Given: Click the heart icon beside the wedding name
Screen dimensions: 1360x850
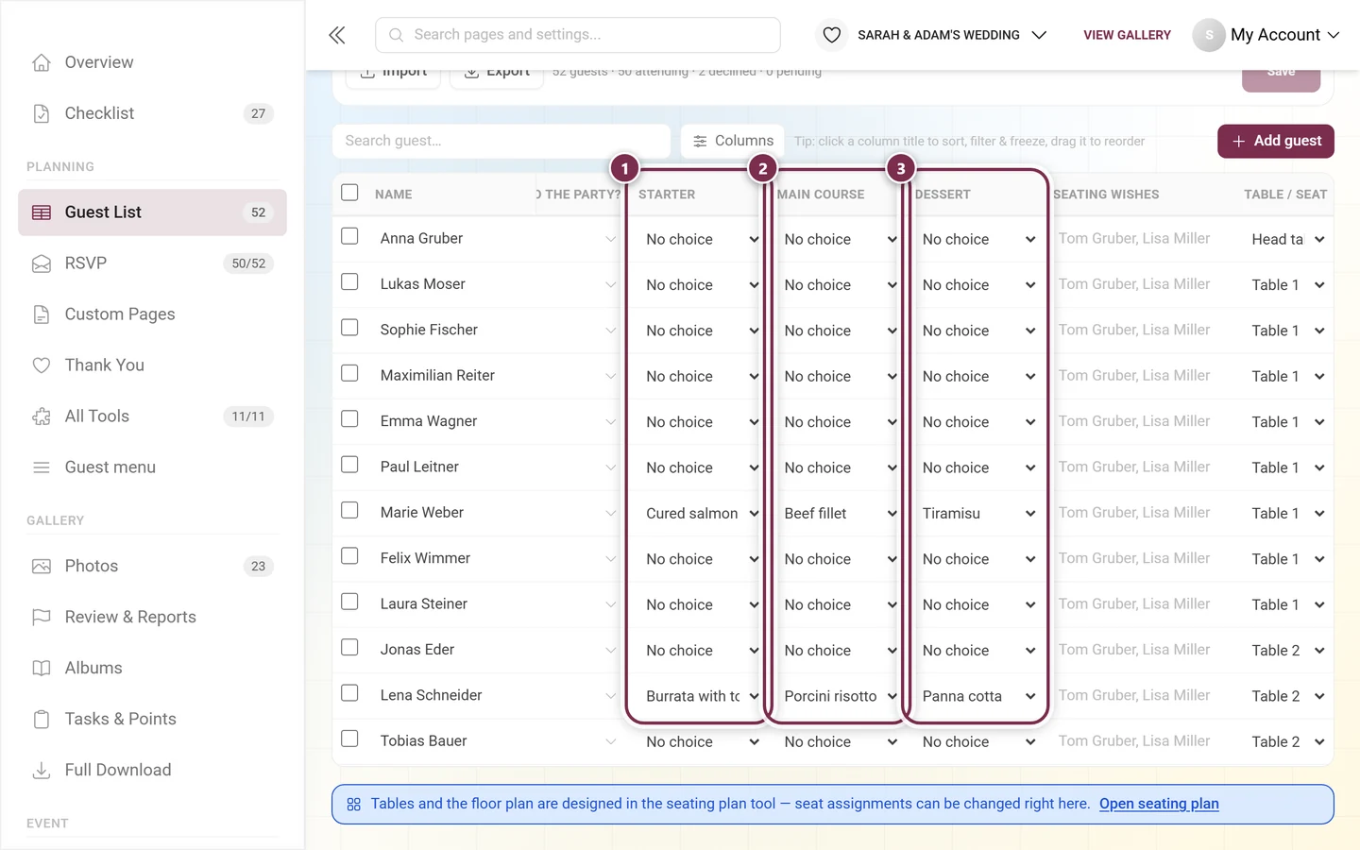Looking at the screenshot, I should 831,35.
